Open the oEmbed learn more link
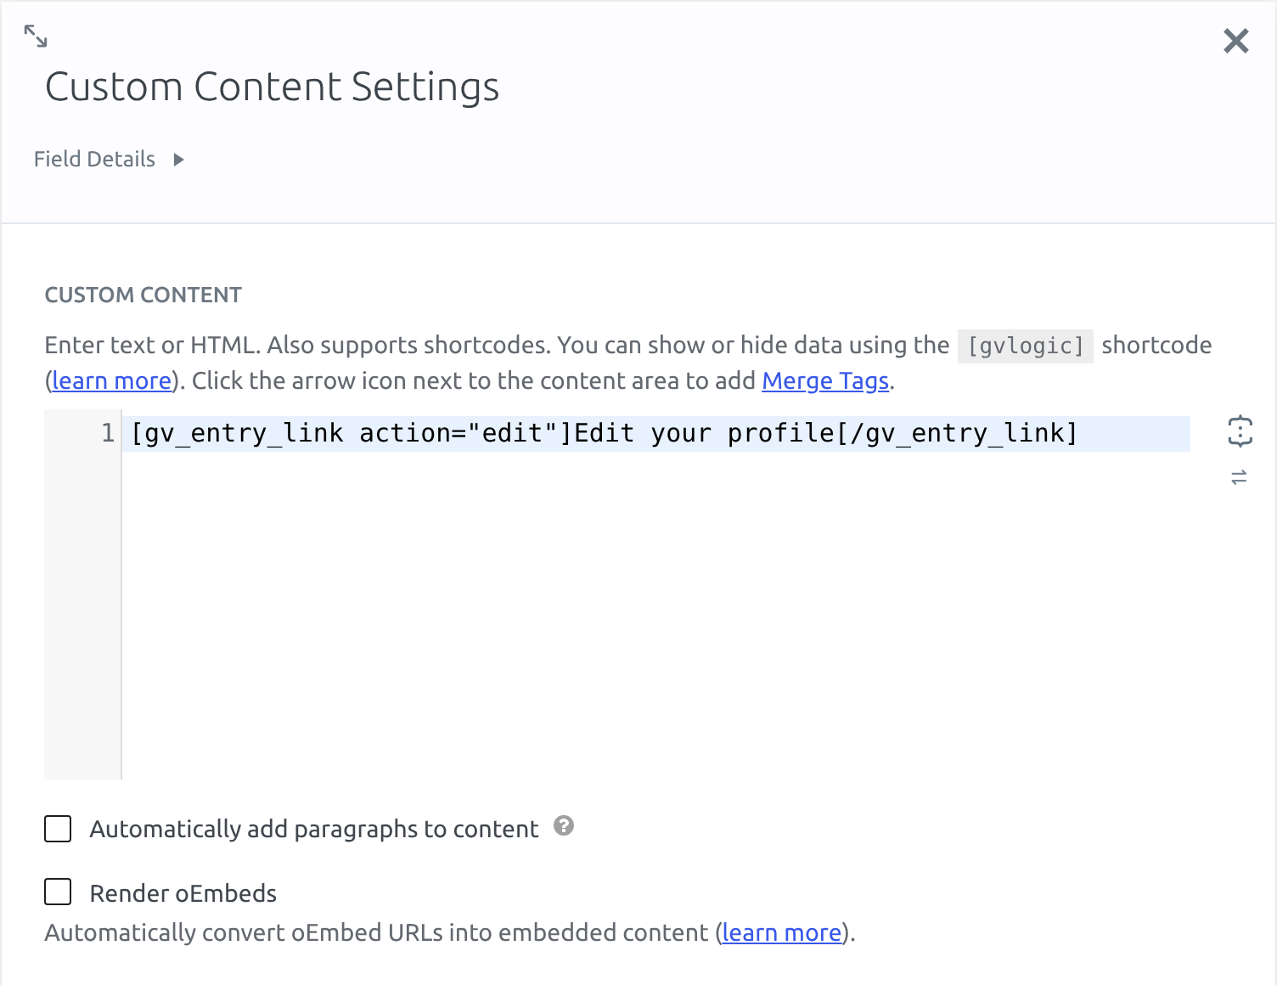This screenshot has width=1277, height=985. coord(782,932)
